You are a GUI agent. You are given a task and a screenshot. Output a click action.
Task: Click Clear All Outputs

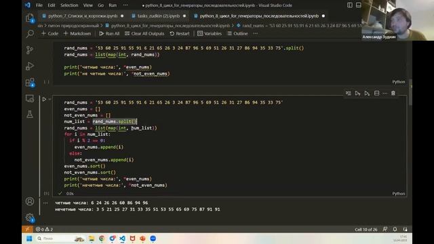coord(144,33)
